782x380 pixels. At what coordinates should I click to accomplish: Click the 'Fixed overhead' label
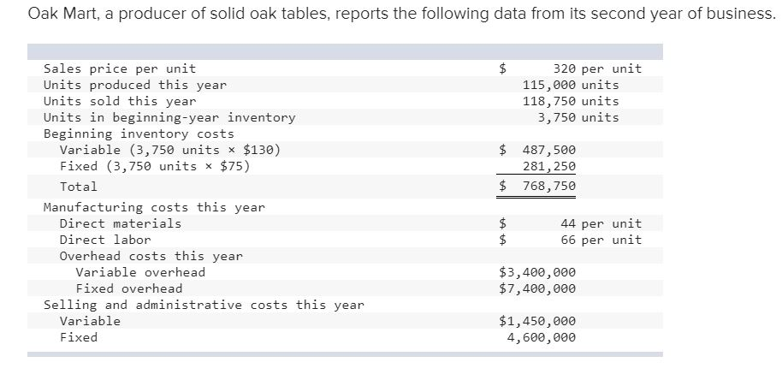click(128, 288)
